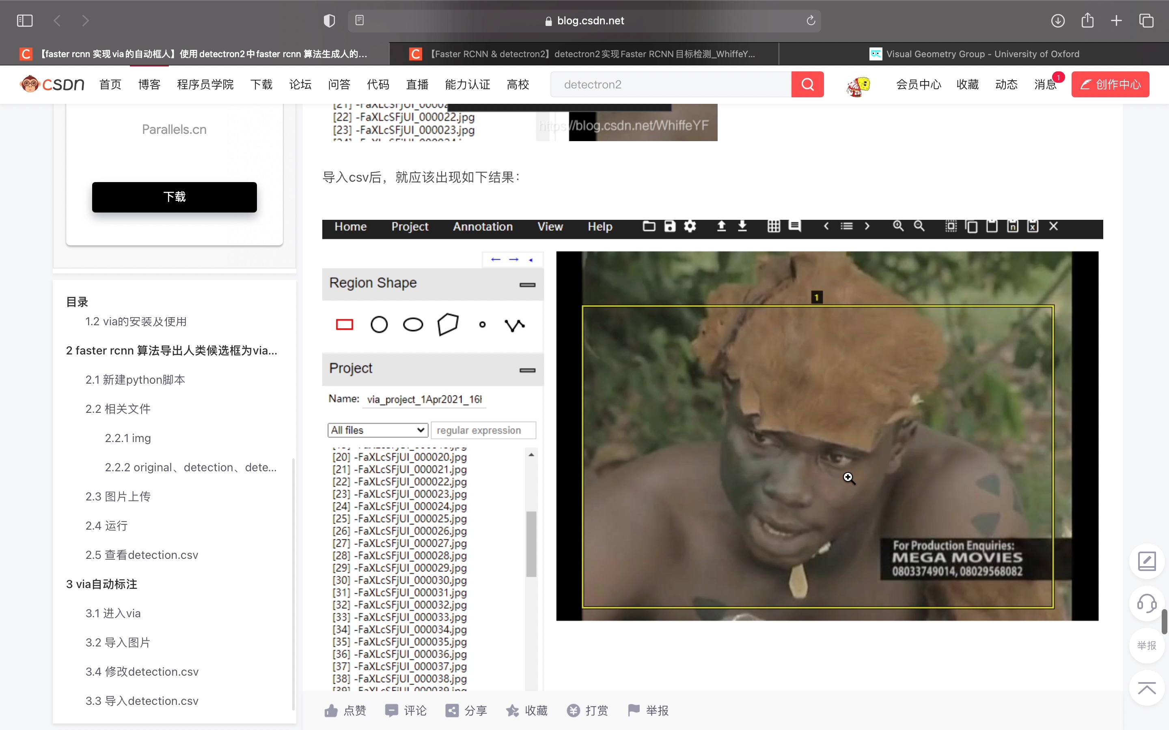
Task: Click the Safari share icon
Action: [x=1087, y=21]
